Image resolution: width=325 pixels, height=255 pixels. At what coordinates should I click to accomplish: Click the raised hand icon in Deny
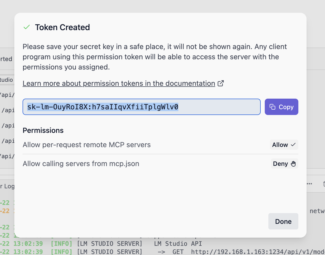(293, 164)
